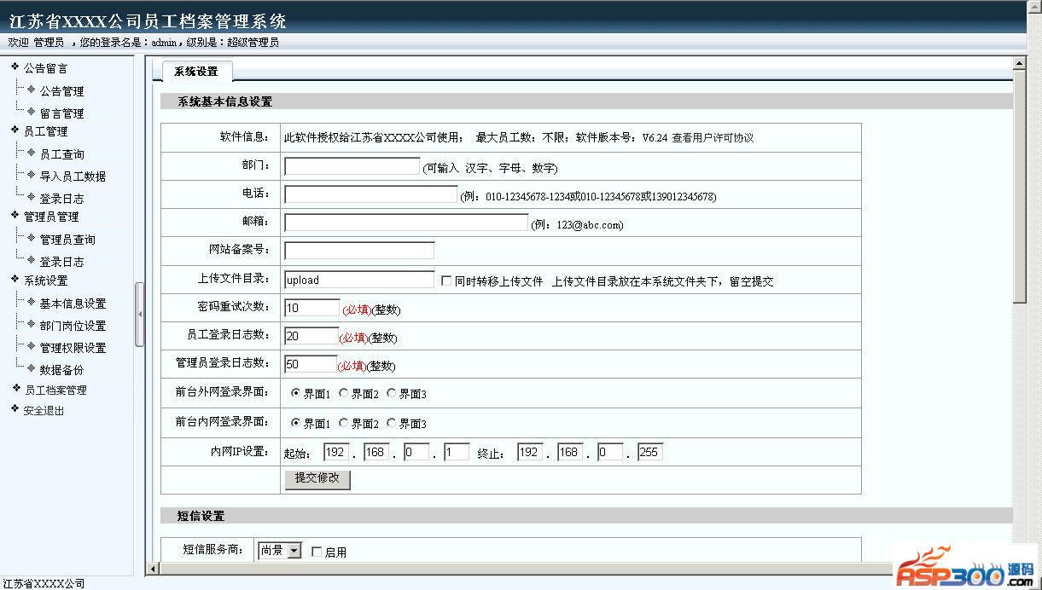
Task: Click the vertical scrollbar up arrow
Action: [1019, 64]
